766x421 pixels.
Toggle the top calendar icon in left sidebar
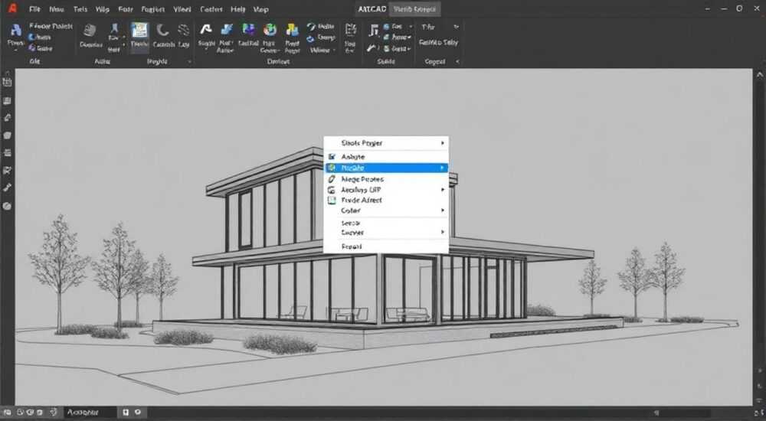pyautogui.click(x=8, y=82)
